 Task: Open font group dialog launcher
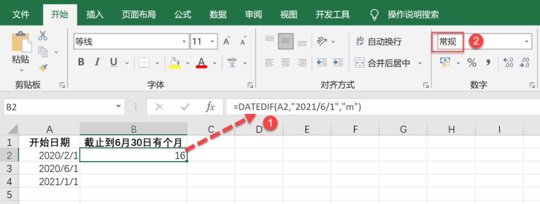click(x=250, y=85)
